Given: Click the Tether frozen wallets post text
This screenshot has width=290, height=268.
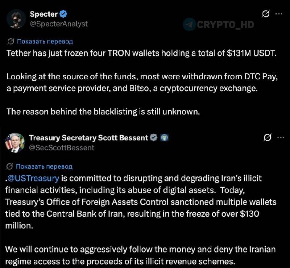Looking at the screenshot, I should [141, 82].
